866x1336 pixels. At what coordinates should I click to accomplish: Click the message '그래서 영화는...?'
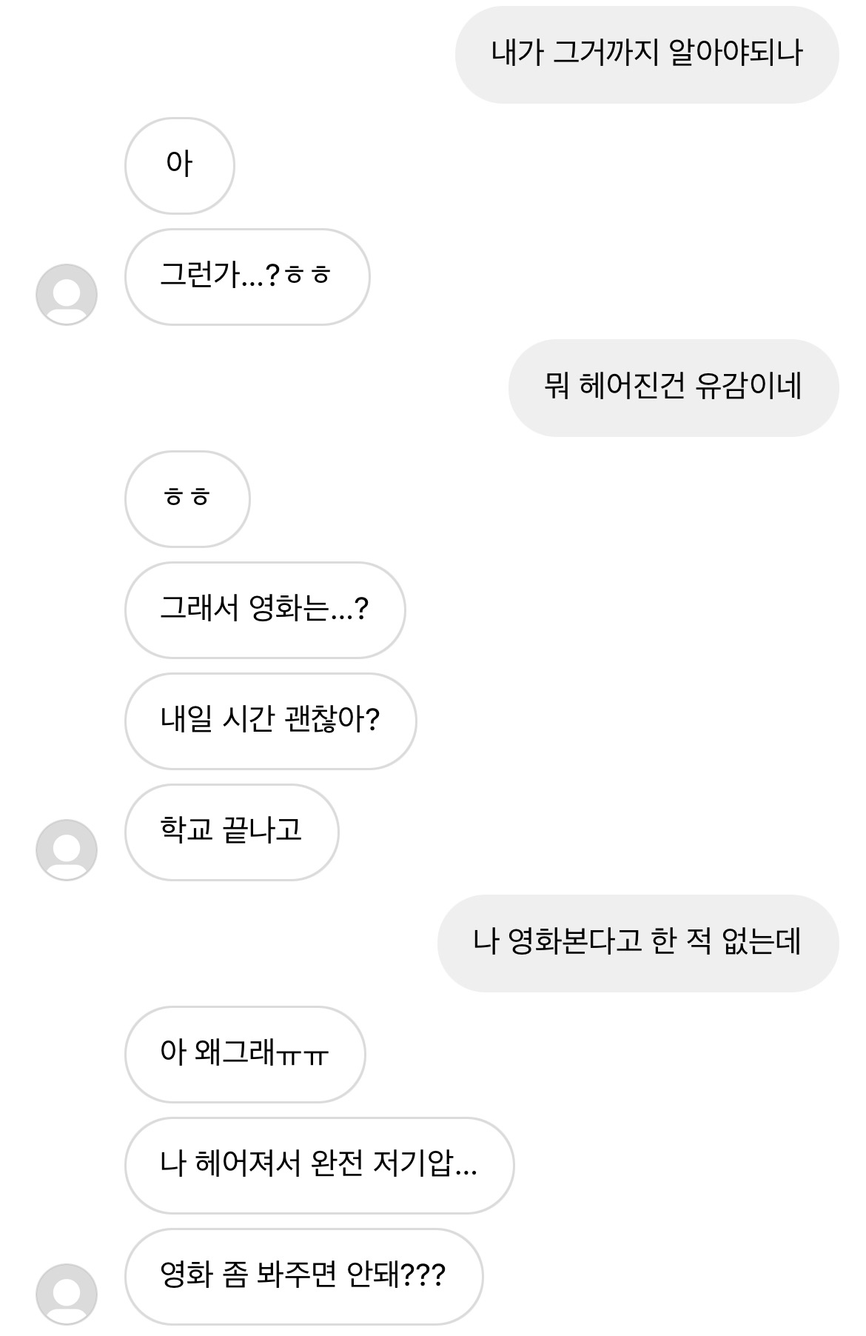[x=264, y=609]
